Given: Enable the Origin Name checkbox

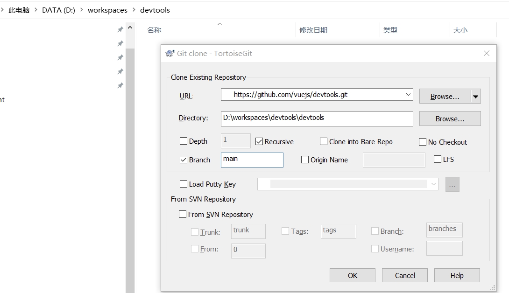Looking at the screenshot, I should click(x=305, y=160).
